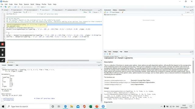Click the Source button in the editor
The image size is (195, 109).
tap(95, 12)
